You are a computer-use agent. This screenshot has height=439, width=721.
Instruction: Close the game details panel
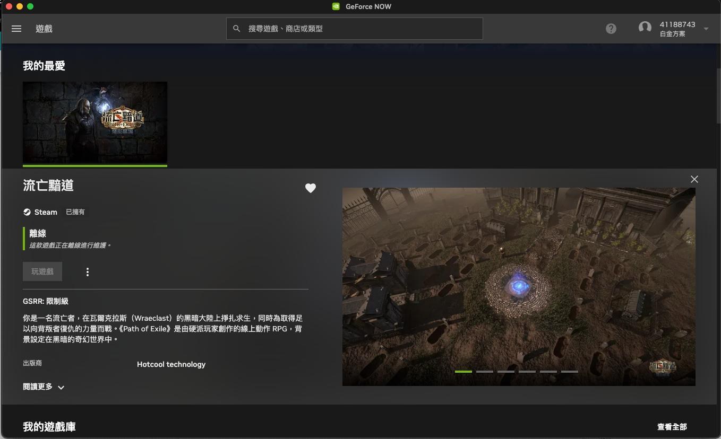coord(694,179)
